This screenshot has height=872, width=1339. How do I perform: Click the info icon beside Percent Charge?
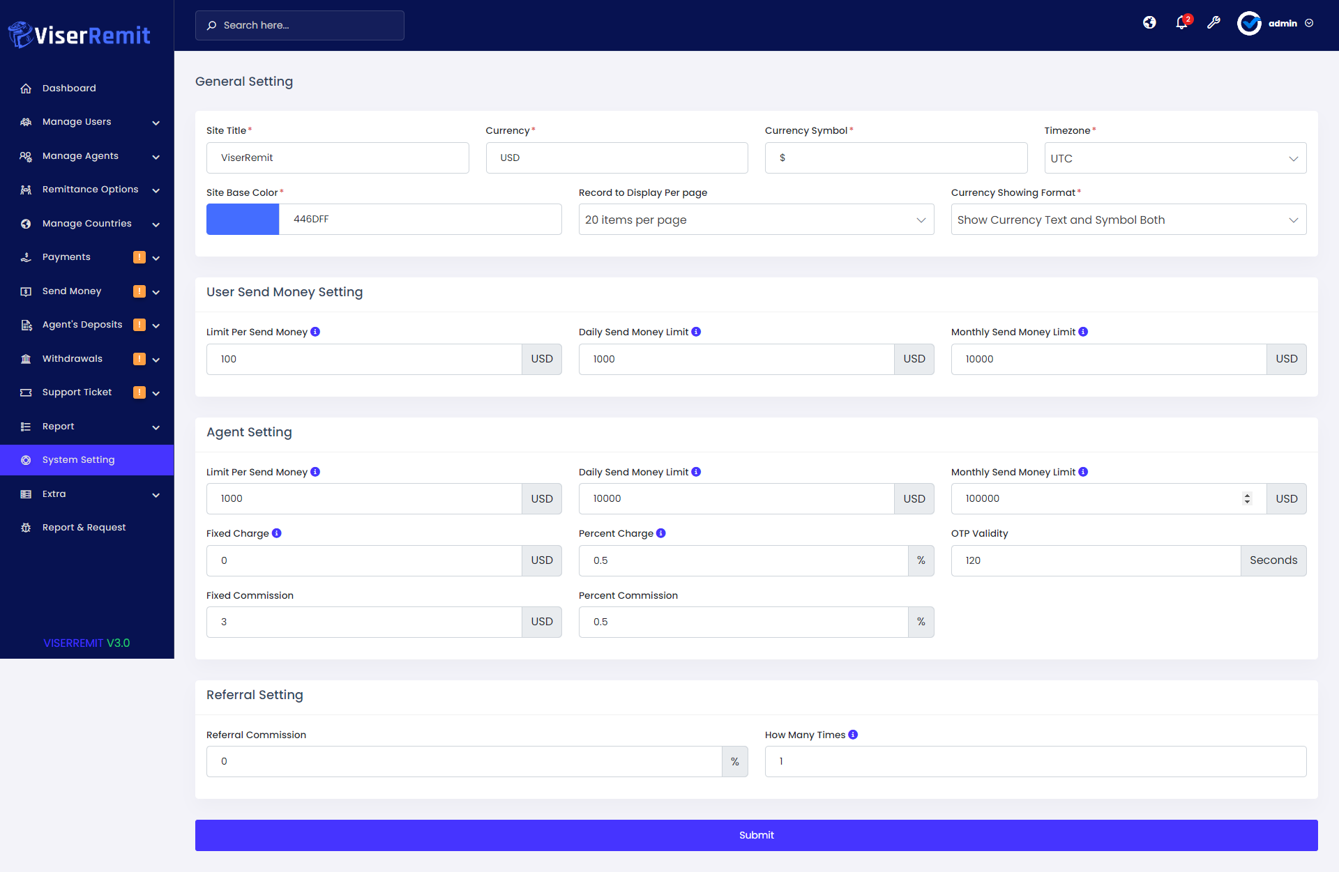[x=661, y=533]
